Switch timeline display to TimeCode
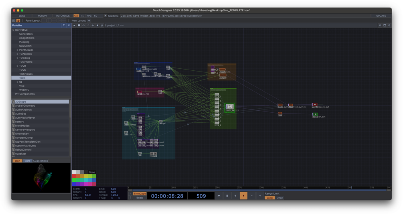 pyautogui.click(x=140, y=194)
